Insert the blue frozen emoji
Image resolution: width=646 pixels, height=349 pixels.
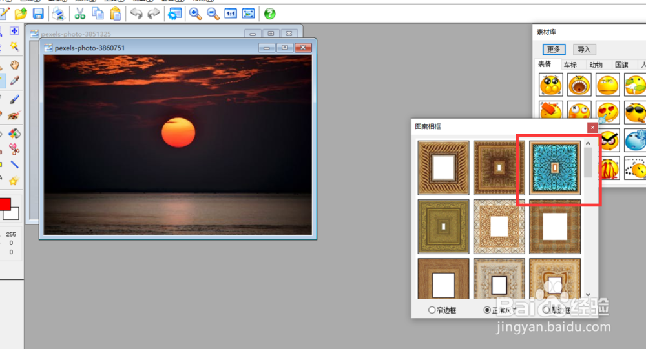(x=635, y=140)
